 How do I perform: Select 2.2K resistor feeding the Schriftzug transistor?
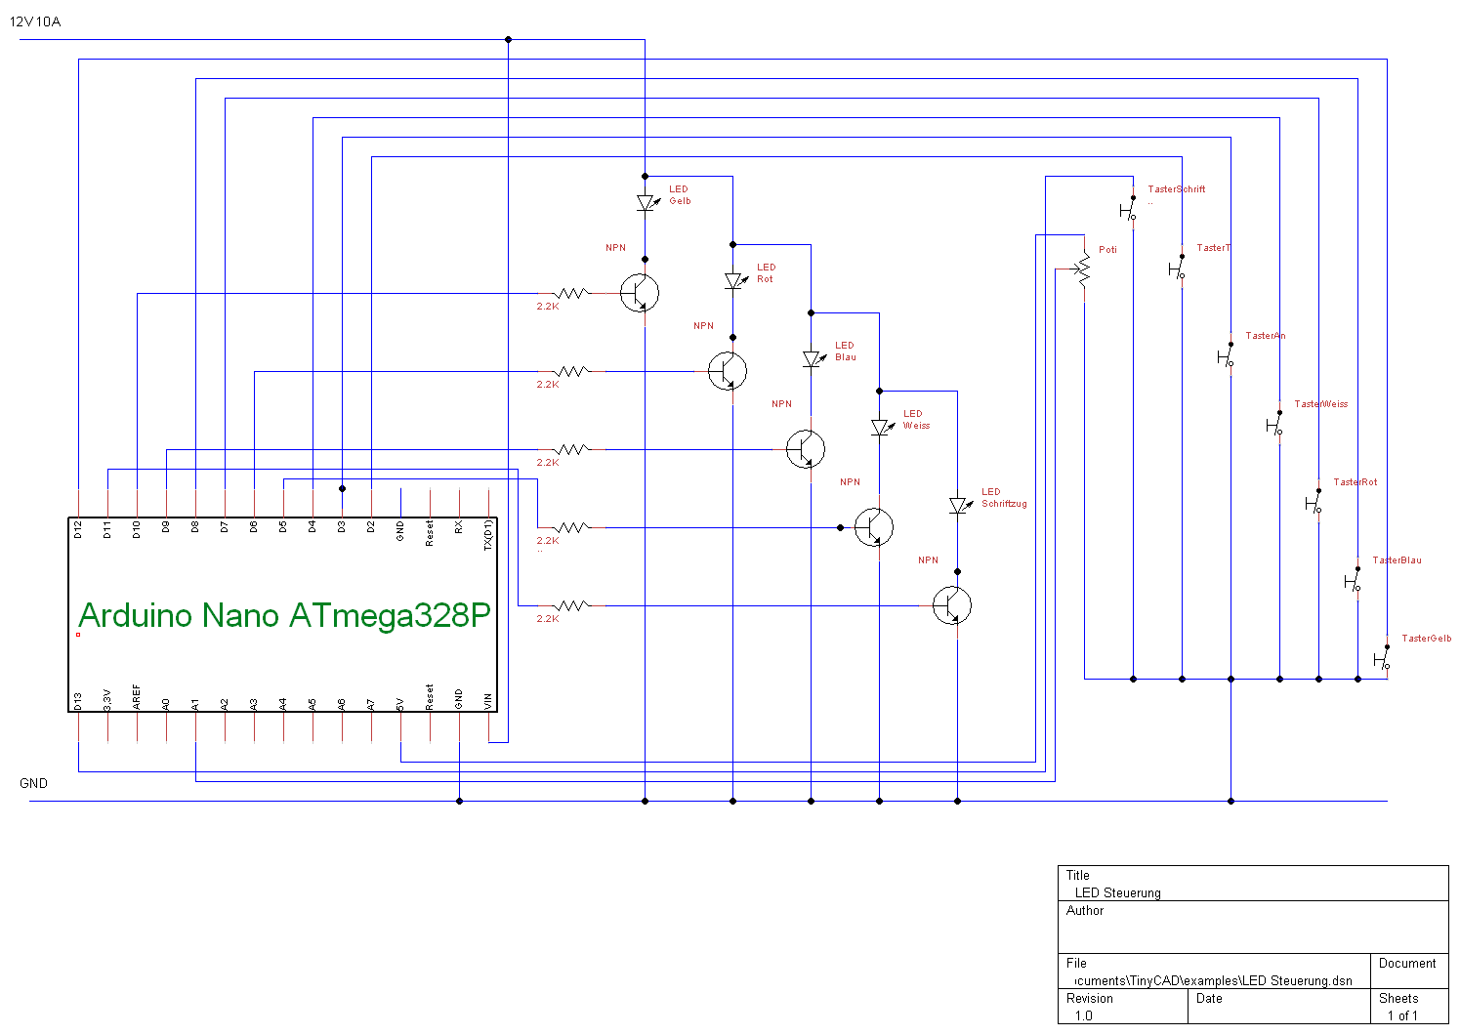(571, 605)
